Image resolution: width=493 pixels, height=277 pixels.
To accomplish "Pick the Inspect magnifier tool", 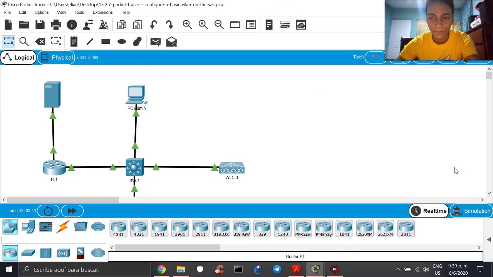I will [x=24, y=42].
